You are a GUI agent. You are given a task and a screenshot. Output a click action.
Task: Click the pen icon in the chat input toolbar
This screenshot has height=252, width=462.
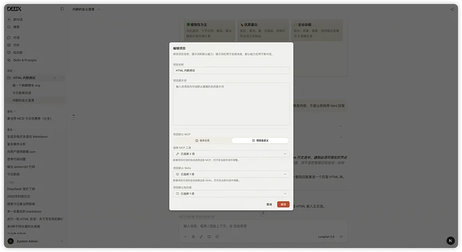[x=202, y=237]
